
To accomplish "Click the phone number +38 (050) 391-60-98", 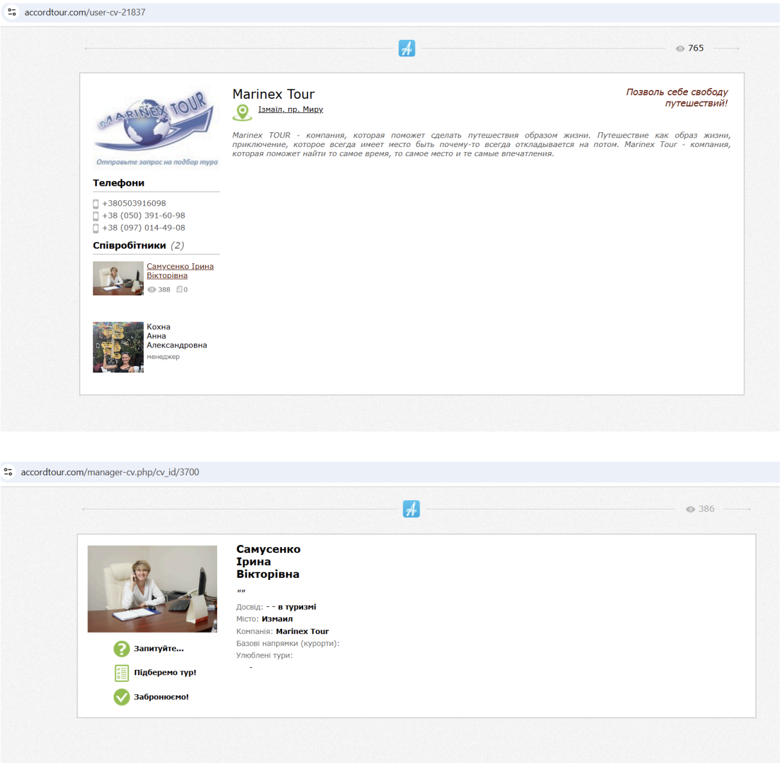I will coord(144,216).
